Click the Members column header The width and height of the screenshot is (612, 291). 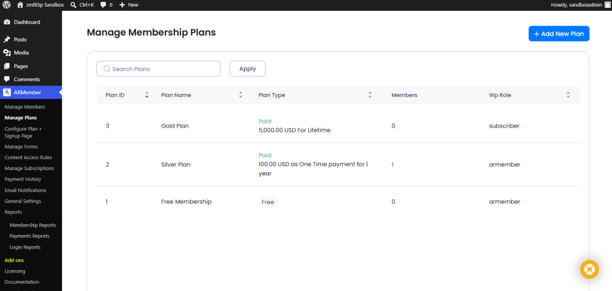pos(405,95)
